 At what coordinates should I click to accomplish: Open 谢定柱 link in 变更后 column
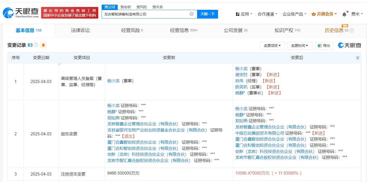[241, 75]
